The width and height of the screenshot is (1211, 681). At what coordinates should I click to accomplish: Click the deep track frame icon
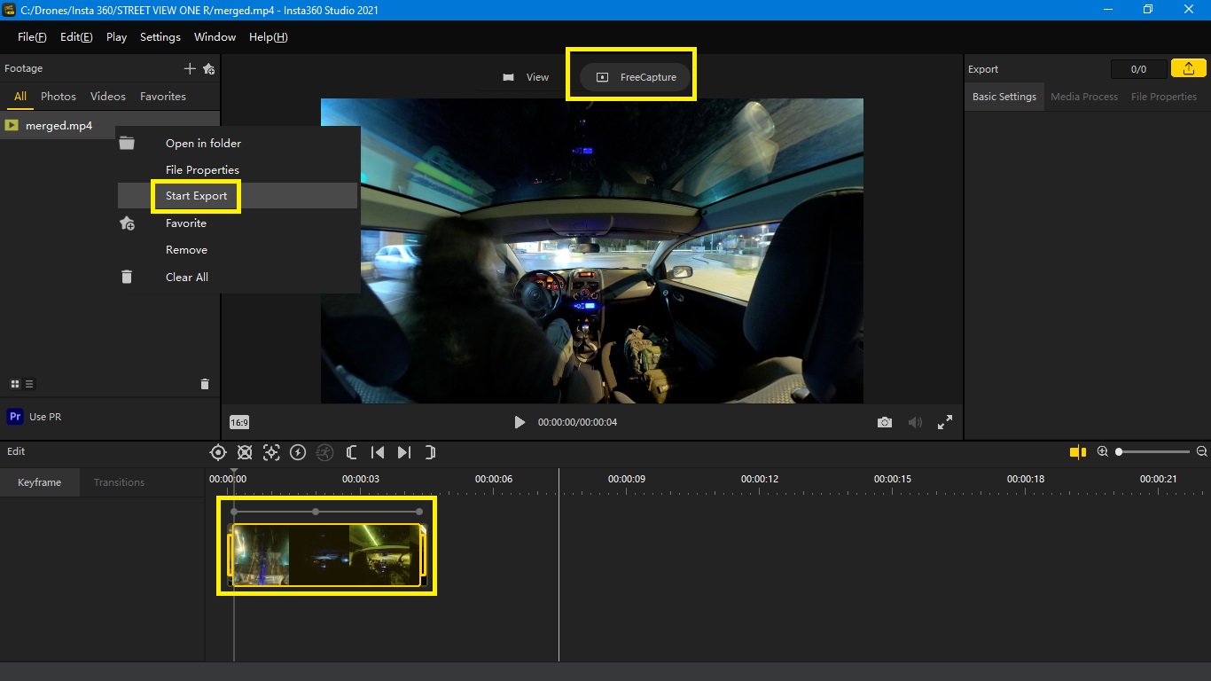(271, 452)
